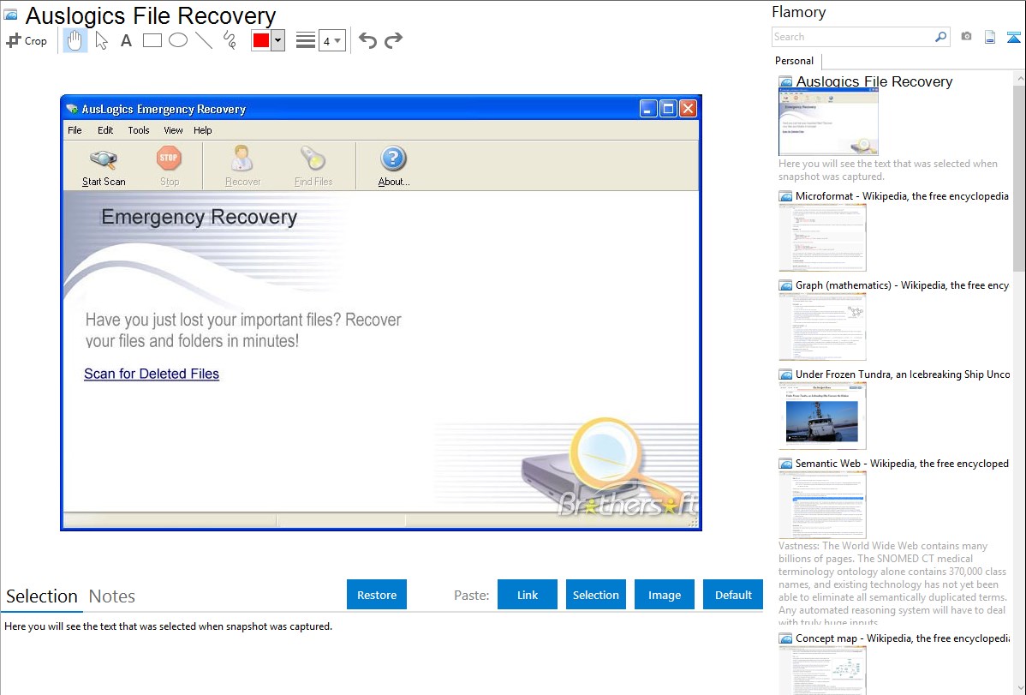Click the camera capture icon

point(966,37)
